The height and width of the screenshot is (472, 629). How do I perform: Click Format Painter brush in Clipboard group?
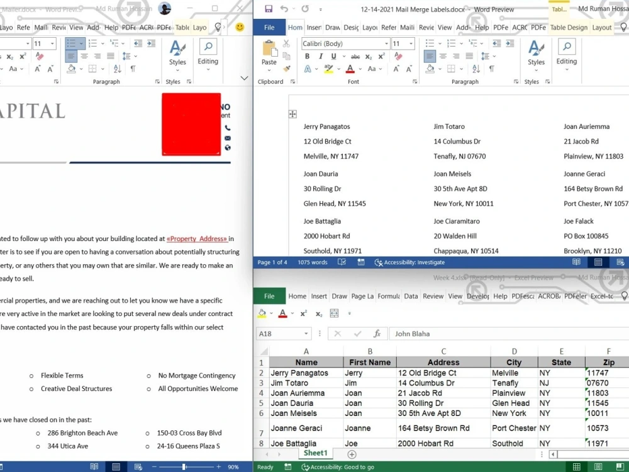click(x=286, y=69)
